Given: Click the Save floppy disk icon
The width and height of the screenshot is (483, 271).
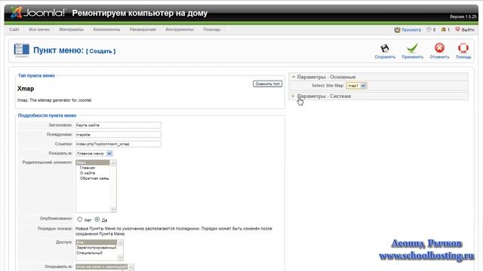Looking at the screenshot, I should point(385,48).
